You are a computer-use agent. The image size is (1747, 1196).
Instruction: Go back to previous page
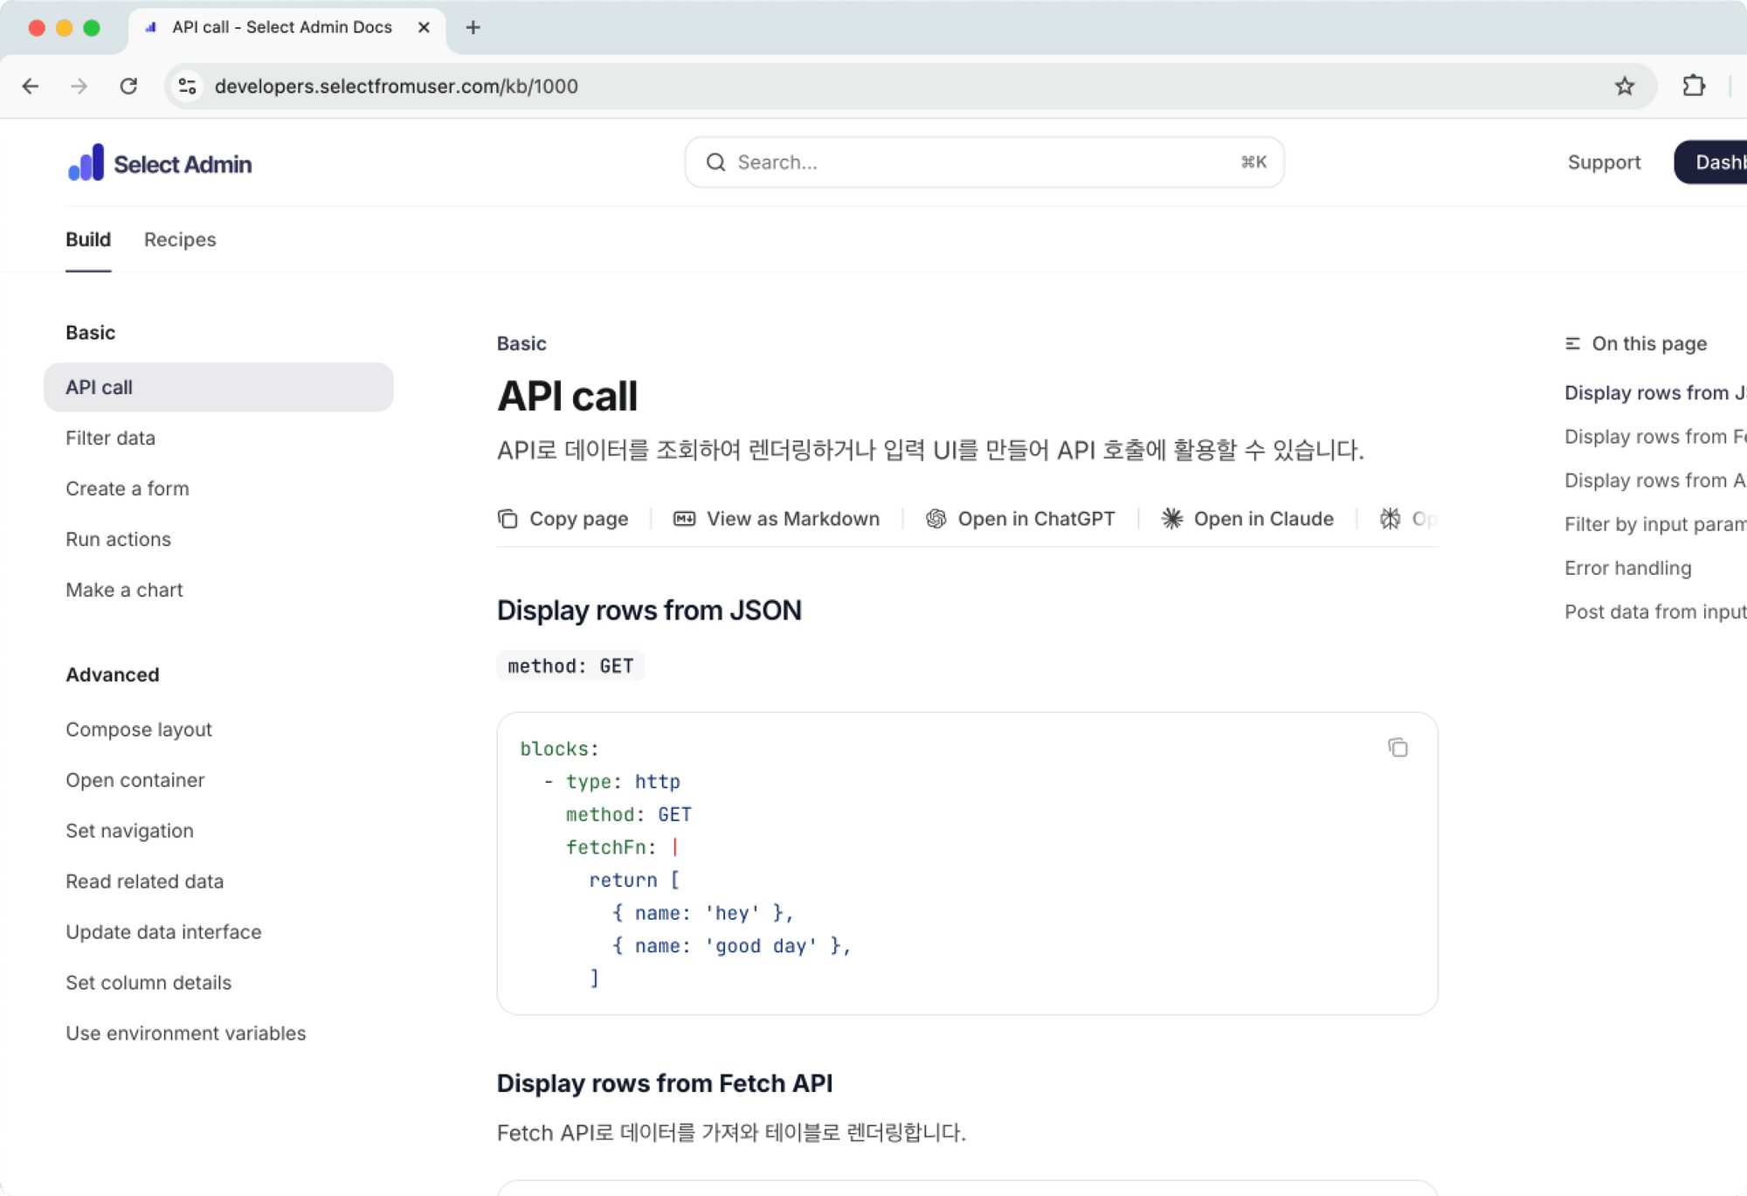pos(31,86)
